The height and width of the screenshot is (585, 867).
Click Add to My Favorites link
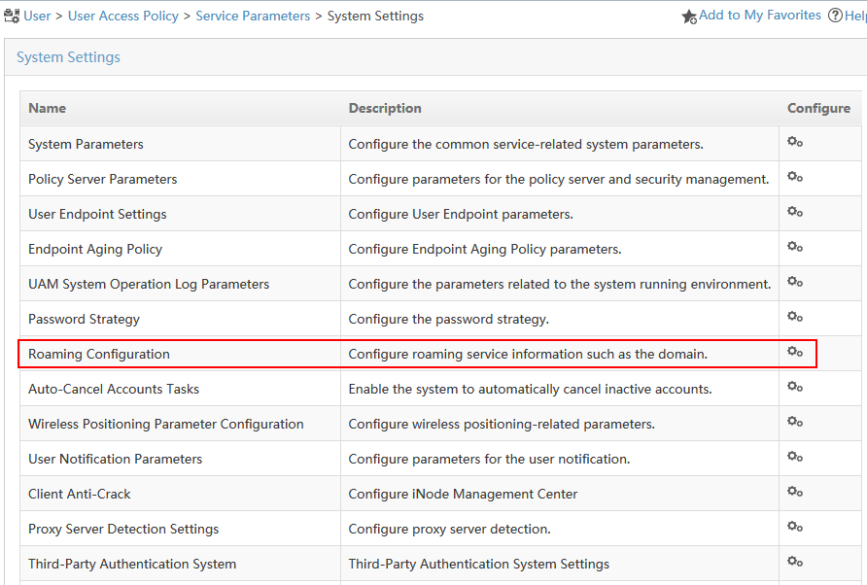click(x=760, y=15)
